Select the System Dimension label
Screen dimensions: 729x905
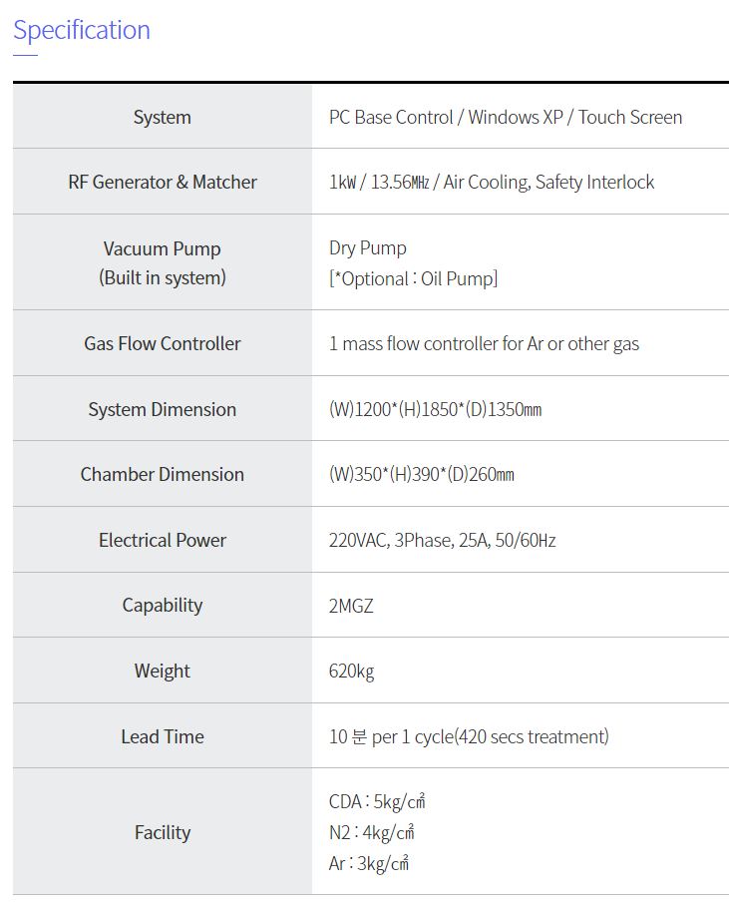point(162,409)
